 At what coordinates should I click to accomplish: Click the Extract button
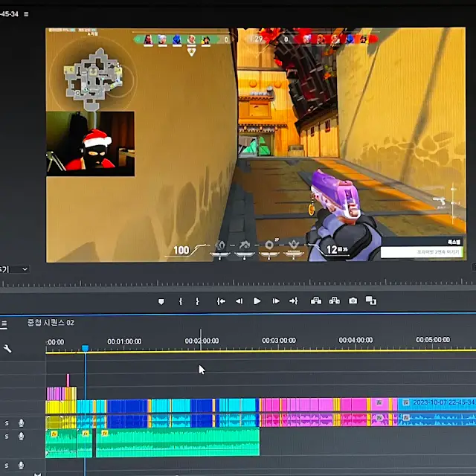click(x=335, y=300)
